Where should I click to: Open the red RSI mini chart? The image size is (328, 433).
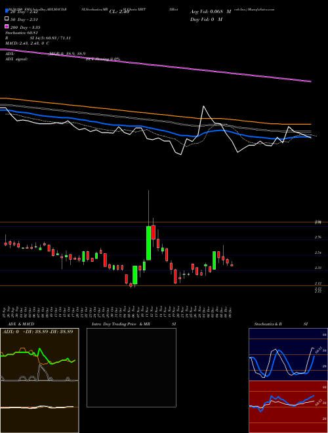pyautogui.click(x=288, y=407)
